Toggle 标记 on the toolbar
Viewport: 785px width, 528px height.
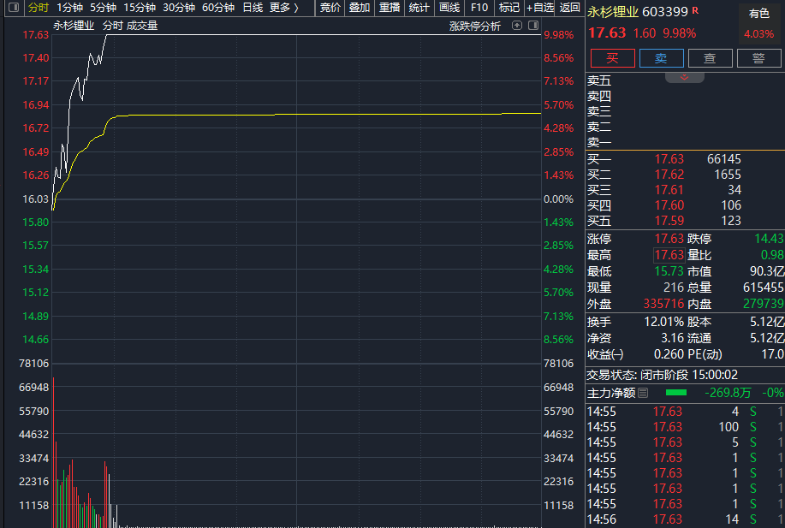509,8
